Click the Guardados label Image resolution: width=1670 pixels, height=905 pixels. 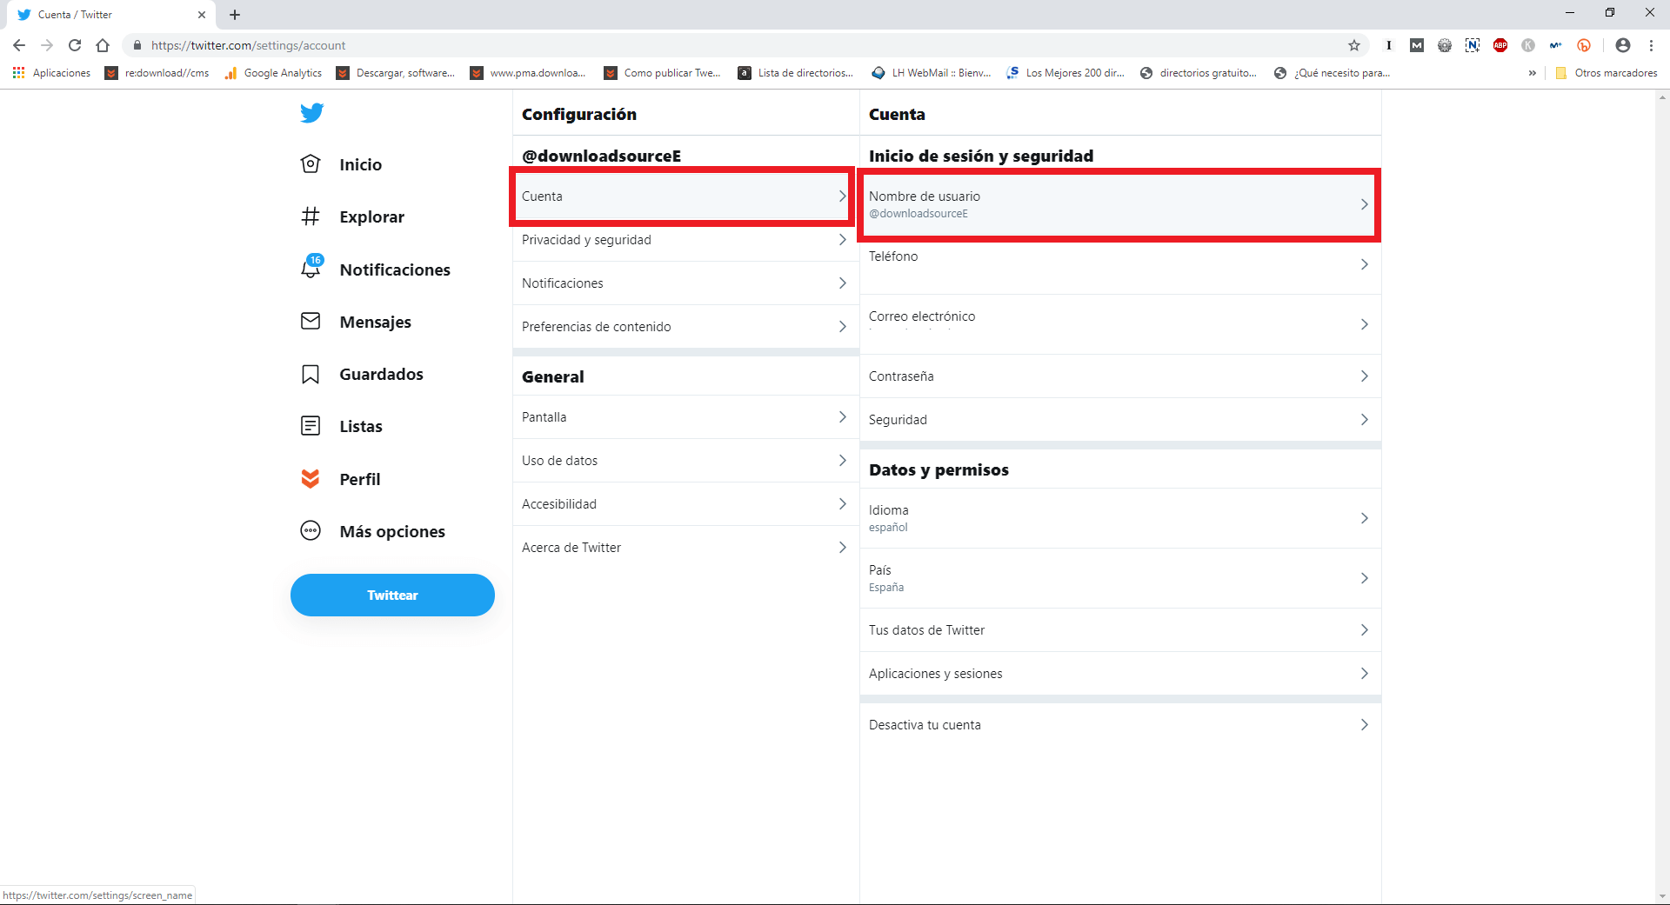pyautogui.click(x=381, y=375)
